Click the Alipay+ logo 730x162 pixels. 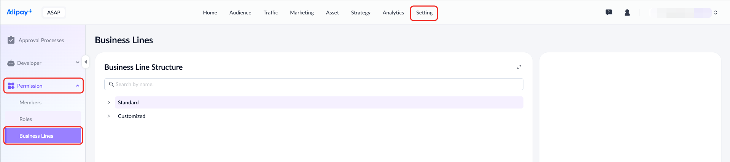pyautogui.click(x=19, y=12)
